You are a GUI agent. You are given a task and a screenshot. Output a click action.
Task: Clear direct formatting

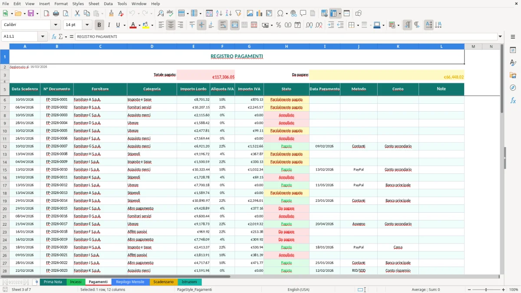(x=121, y=13)
